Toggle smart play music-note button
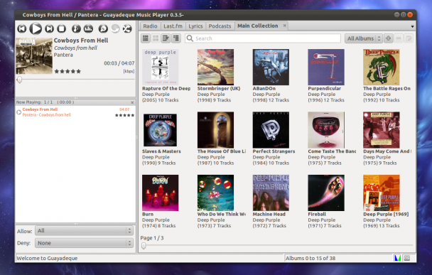 click(x=76, y=28)
